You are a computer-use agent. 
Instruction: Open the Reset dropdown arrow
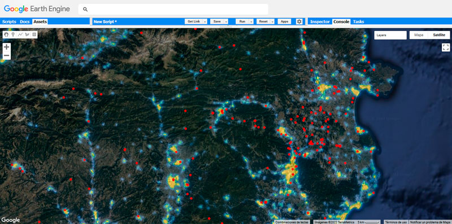(272, 21)
